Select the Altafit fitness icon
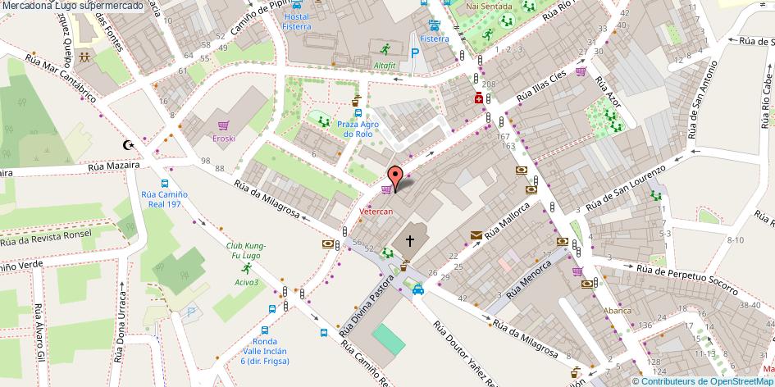Screen dimensions: 775x387 tap(385, 49)
